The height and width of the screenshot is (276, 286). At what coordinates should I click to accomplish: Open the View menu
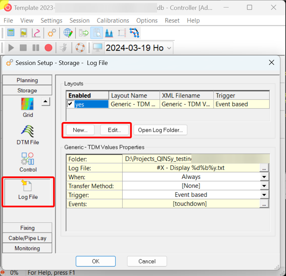click(x=27, y=20)
